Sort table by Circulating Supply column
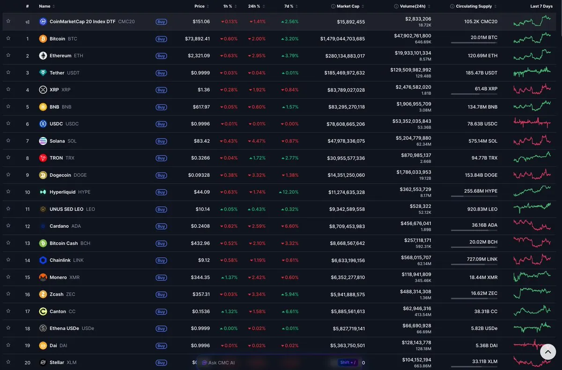Image resolution: width=562 pixels, height=370 pixels. click(476, 7)
